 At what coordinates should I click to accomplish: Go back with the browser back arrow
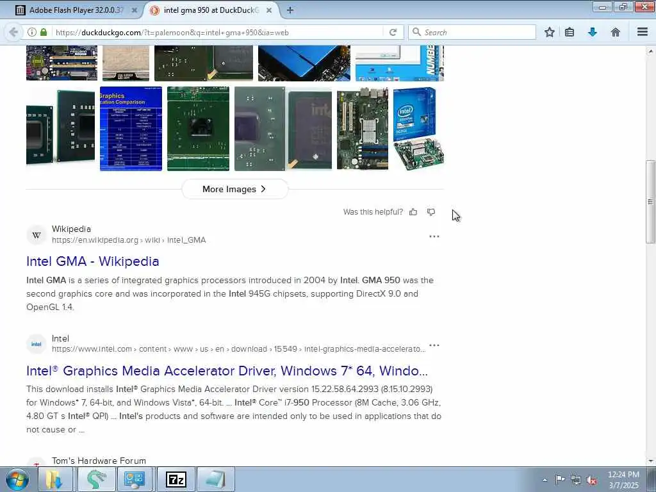[13, 32]
